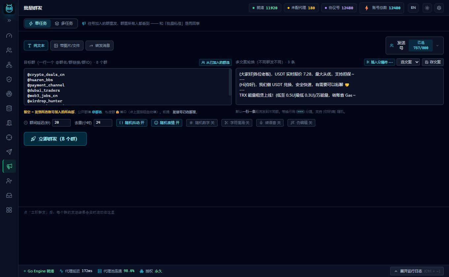This screenshot has height=277, width=449.
Task: Switch language with EN button
Action: (x=413, y=8)
